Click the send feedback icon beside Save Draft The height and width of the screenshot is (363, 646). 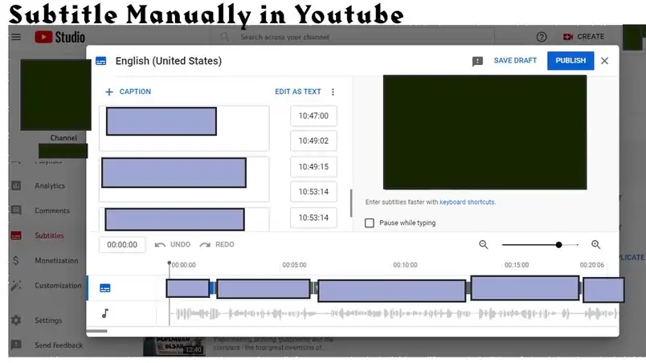point(477,61)
